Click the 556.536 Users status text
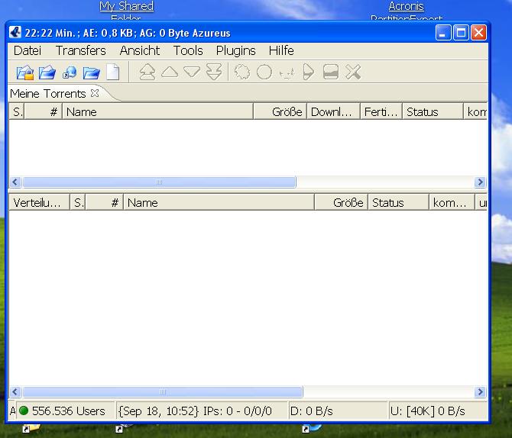Viewport: 512px width, 438px height. click(x=68, y=411)
